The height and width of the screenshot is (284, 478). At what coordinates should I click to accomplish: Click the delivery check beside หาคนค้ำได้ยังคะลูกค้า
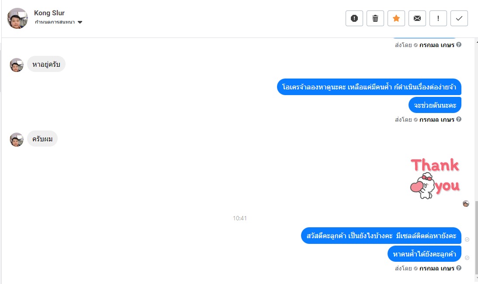pos(467,258)
